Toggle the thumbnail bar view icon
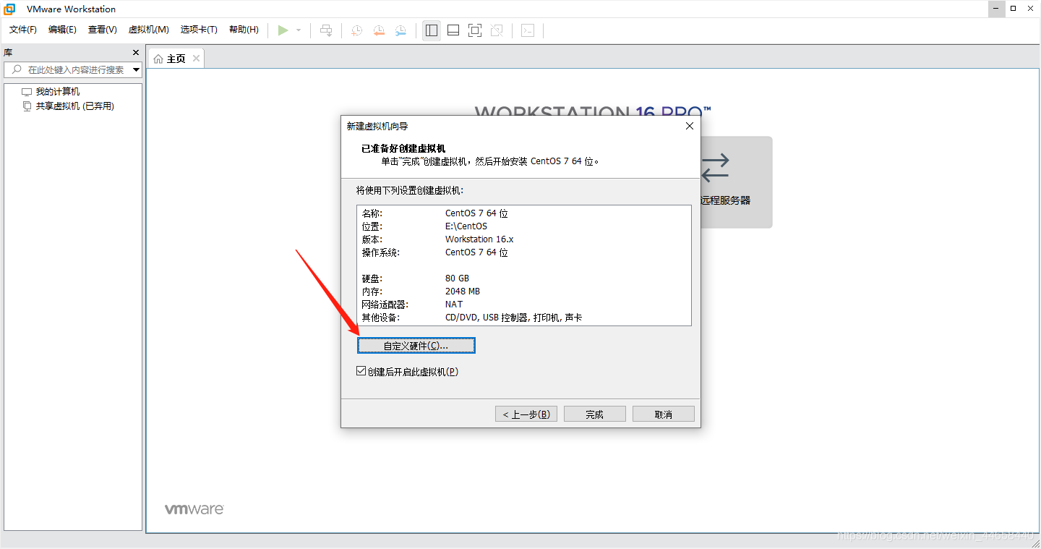 click(453, 30)
